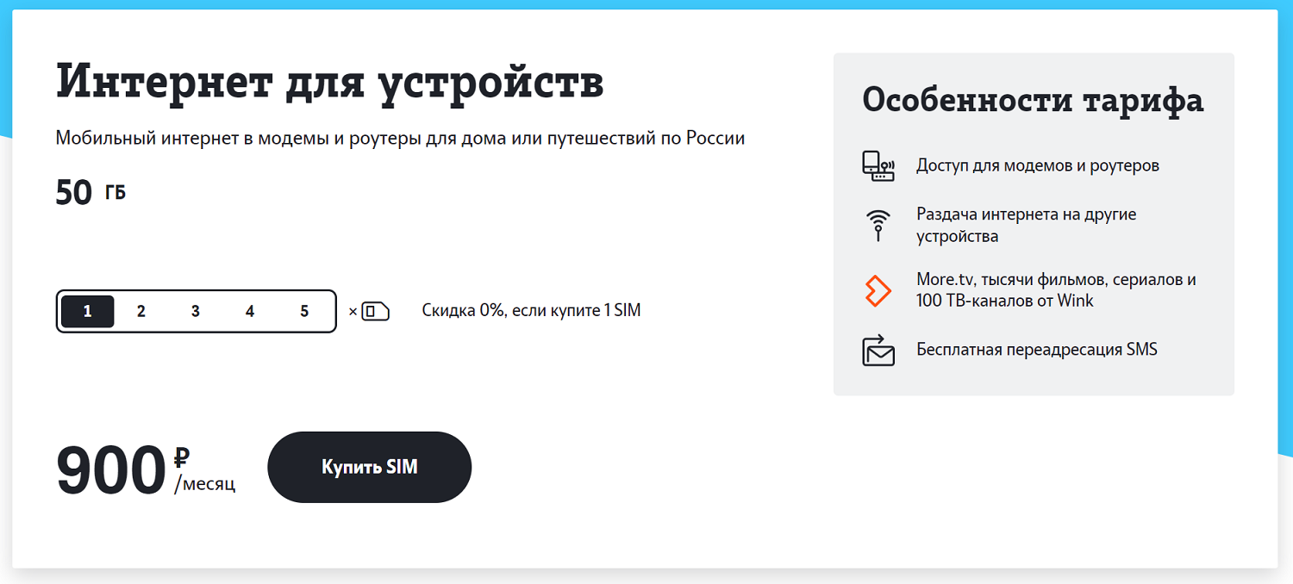Click "Раздача интернета на другие устройства" feature
This screenshot has height=584, width=1293.
click(1026, 225)
